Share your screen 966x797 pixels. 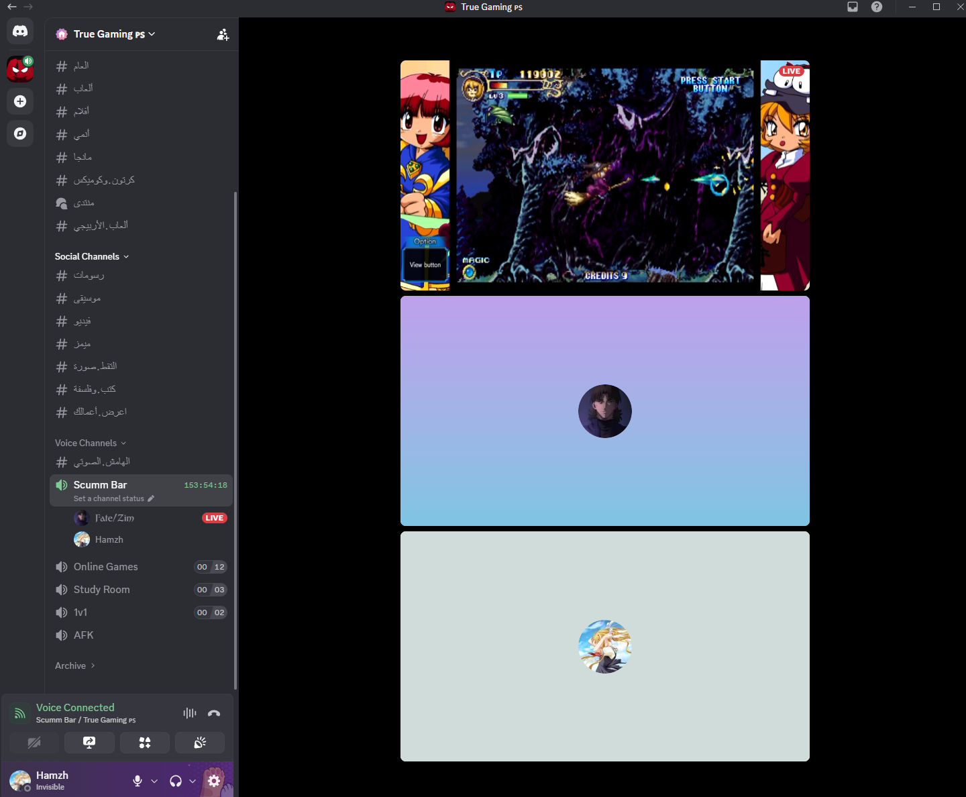point(89,743)
